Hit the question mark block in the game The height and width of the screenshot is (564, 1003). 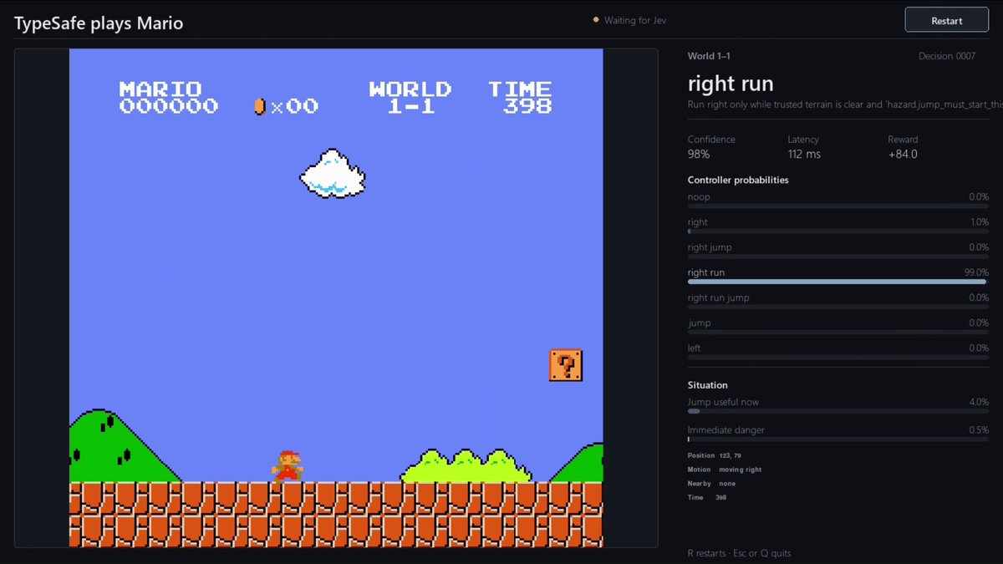pyautogui.click(x=566, y=365)
